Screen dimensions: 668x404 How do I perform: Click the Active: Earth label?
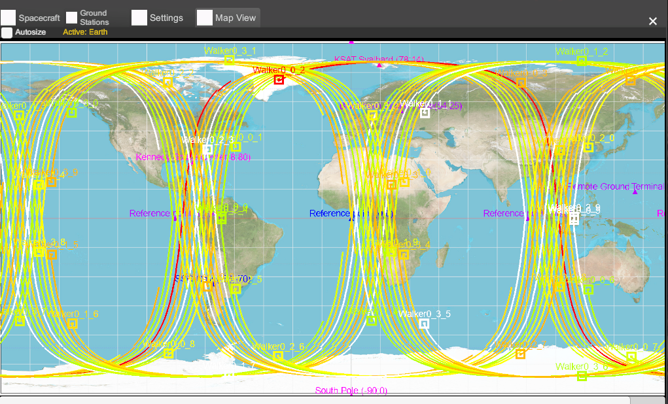(x=85, y=32)
